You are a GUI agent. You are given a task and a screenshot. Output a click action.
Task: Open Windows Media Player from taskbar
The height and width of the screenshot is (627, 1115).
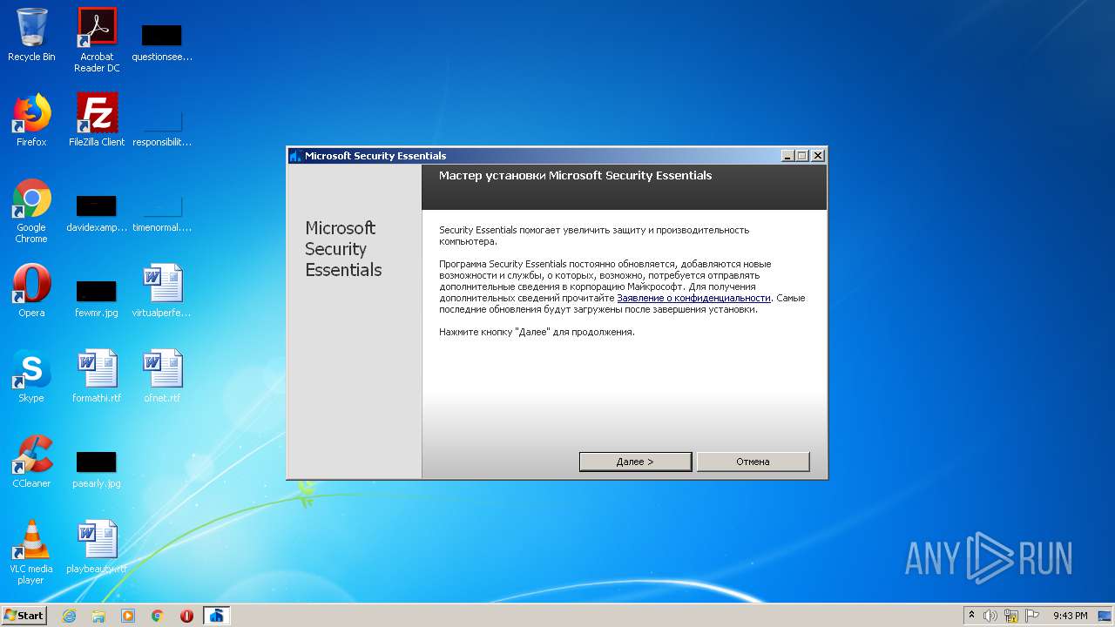click(x=128, y=616)
